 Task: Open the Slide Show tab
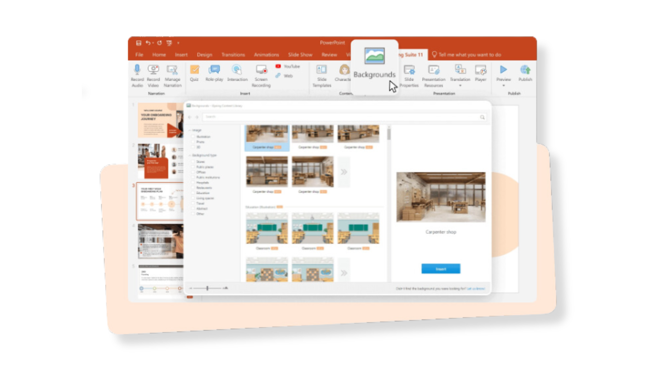300,54
